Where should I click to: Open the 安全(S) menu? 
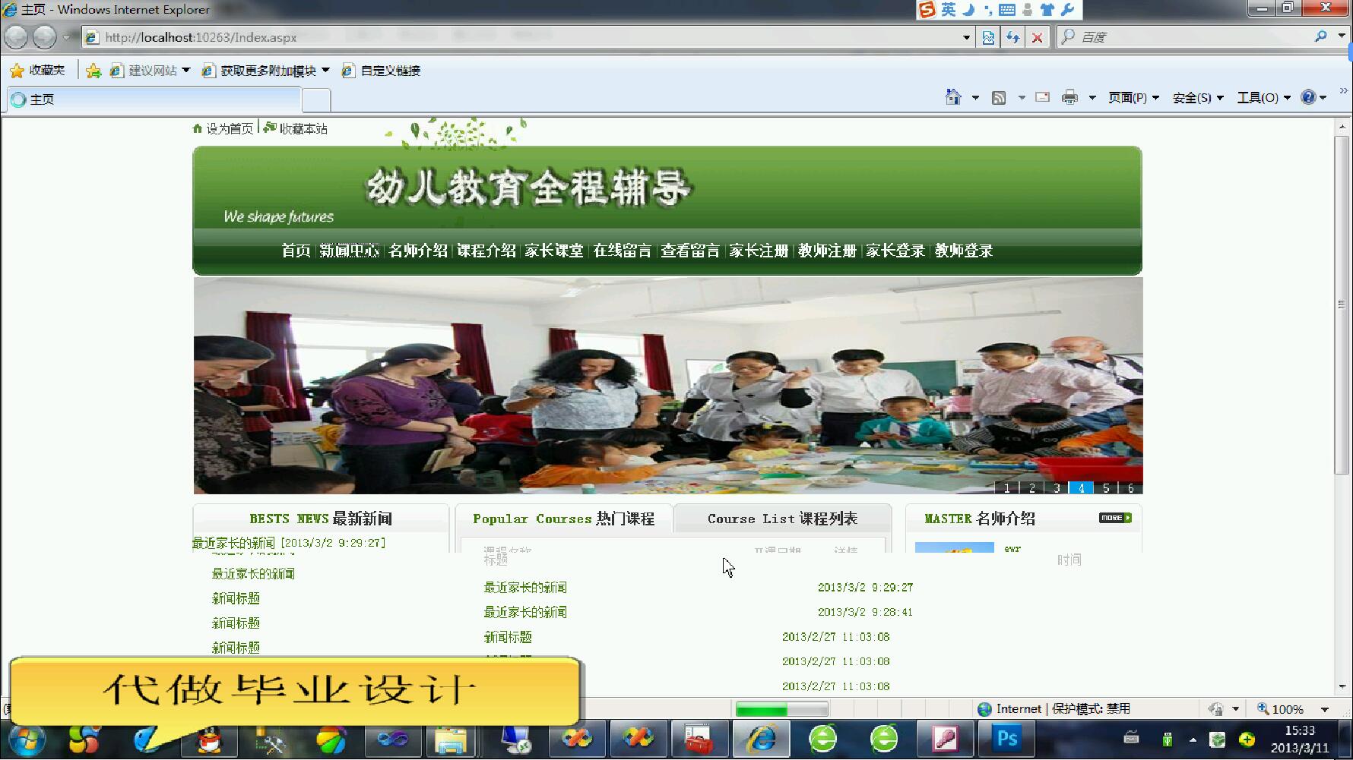tap(1198, 98)
